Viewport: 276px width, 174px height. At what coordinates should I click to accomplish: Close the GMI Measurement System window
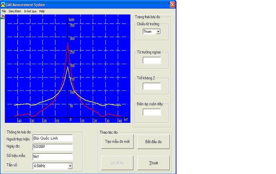172,5
